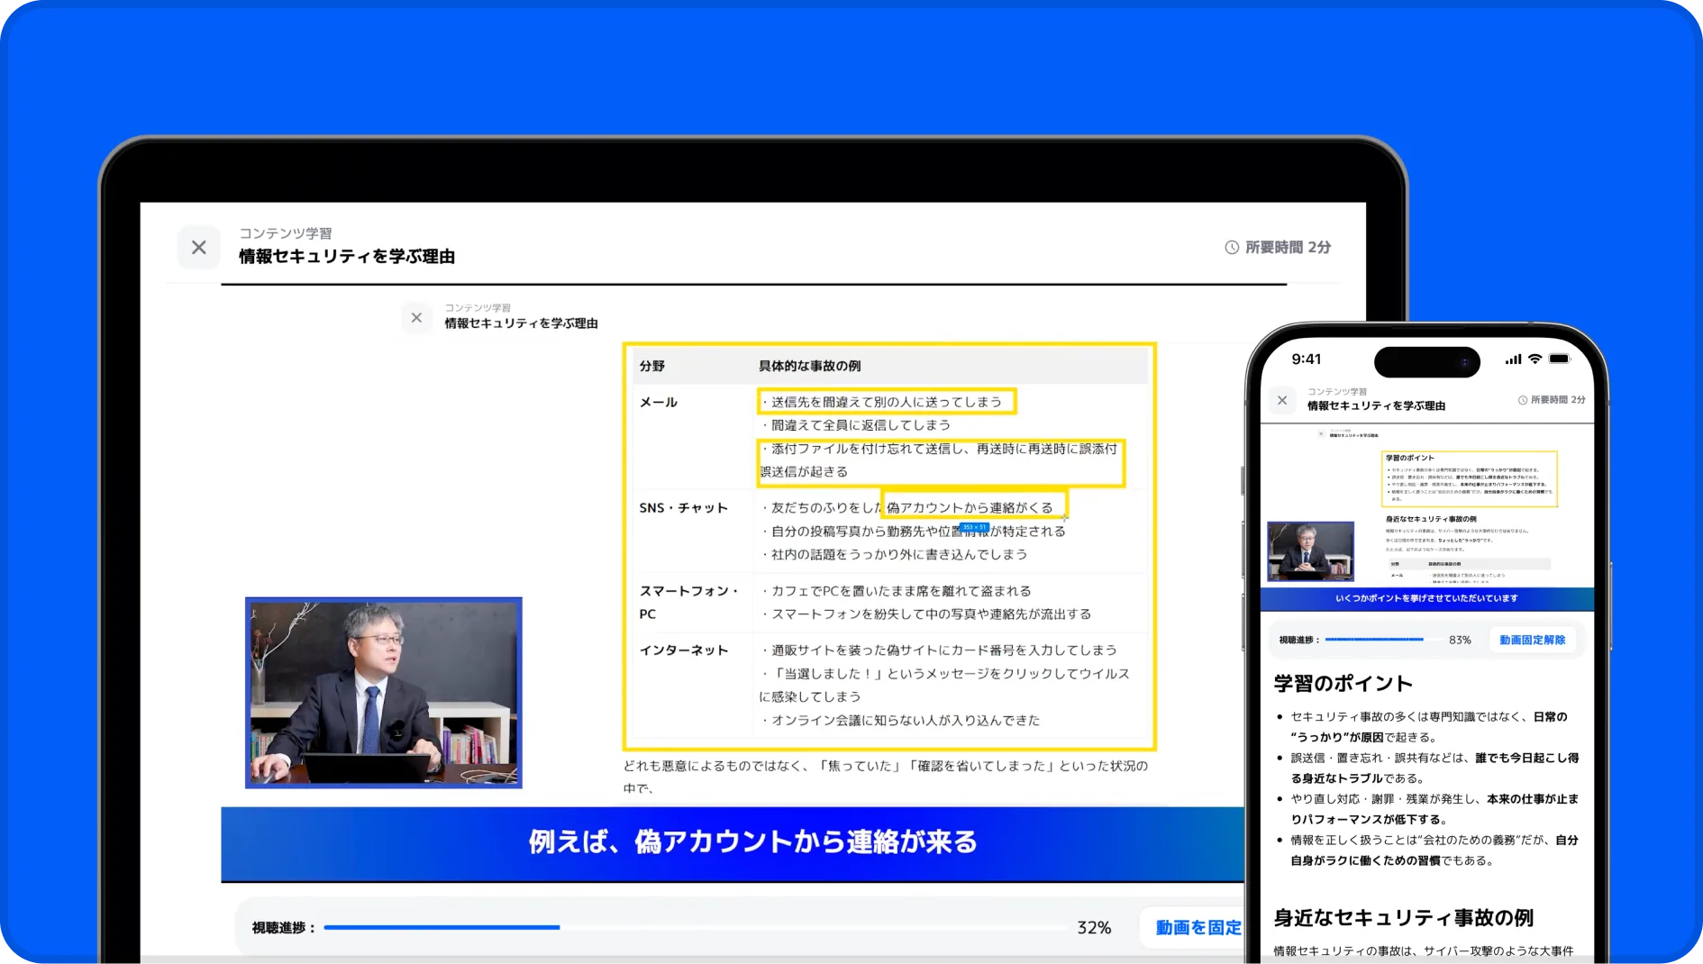Click the 情報セキュリティを学ぶ理由 title on tablet header
1703x964 pixels.
pos(347,257)
